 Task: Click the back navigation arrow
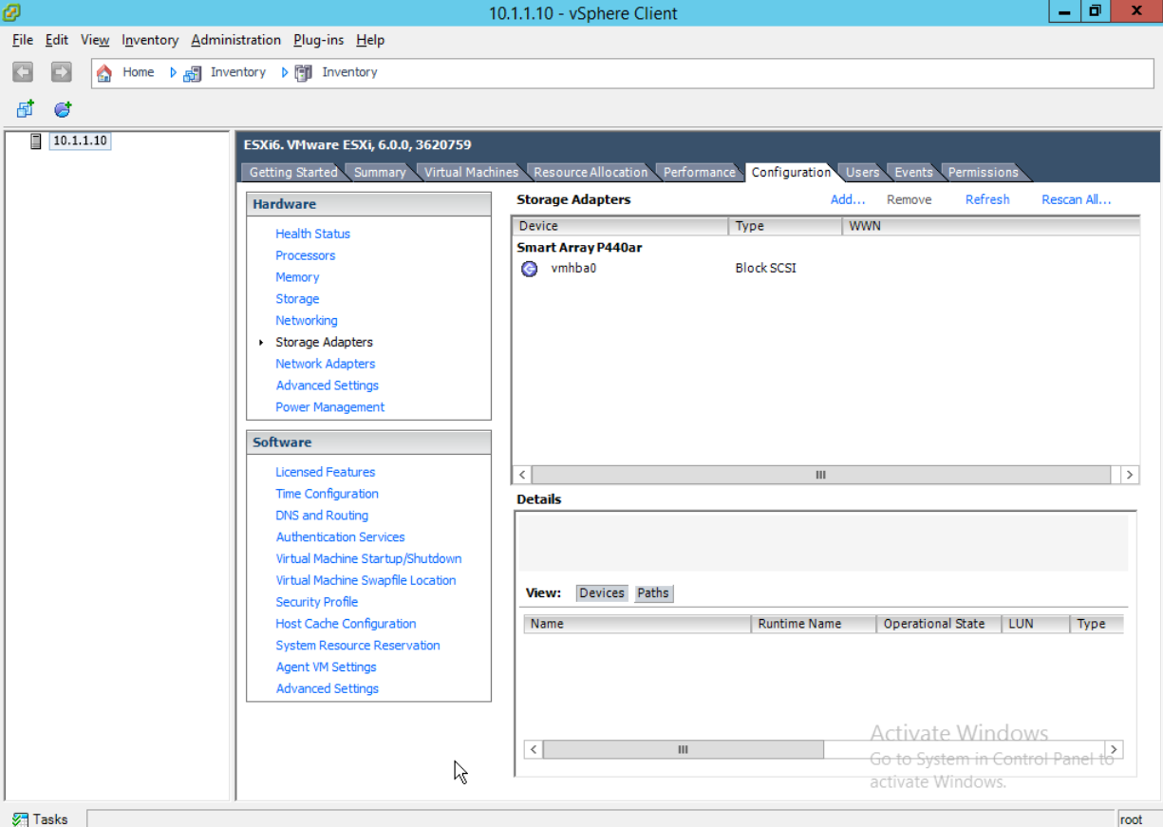tap(21, 71)
